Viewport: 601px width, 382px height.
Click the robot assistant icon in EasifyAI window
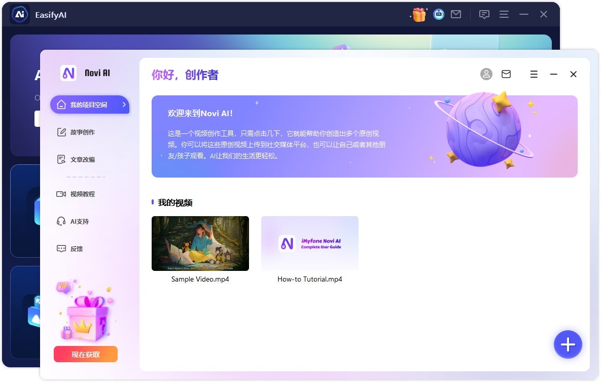tap(439, 15)
